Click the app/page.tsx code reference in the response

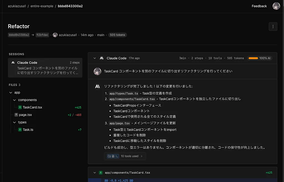coord(120,123)
